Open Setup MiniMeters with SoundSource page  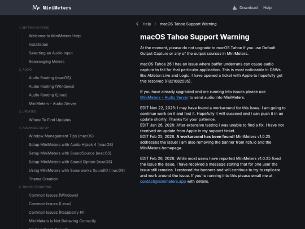(x=70, y=153)
